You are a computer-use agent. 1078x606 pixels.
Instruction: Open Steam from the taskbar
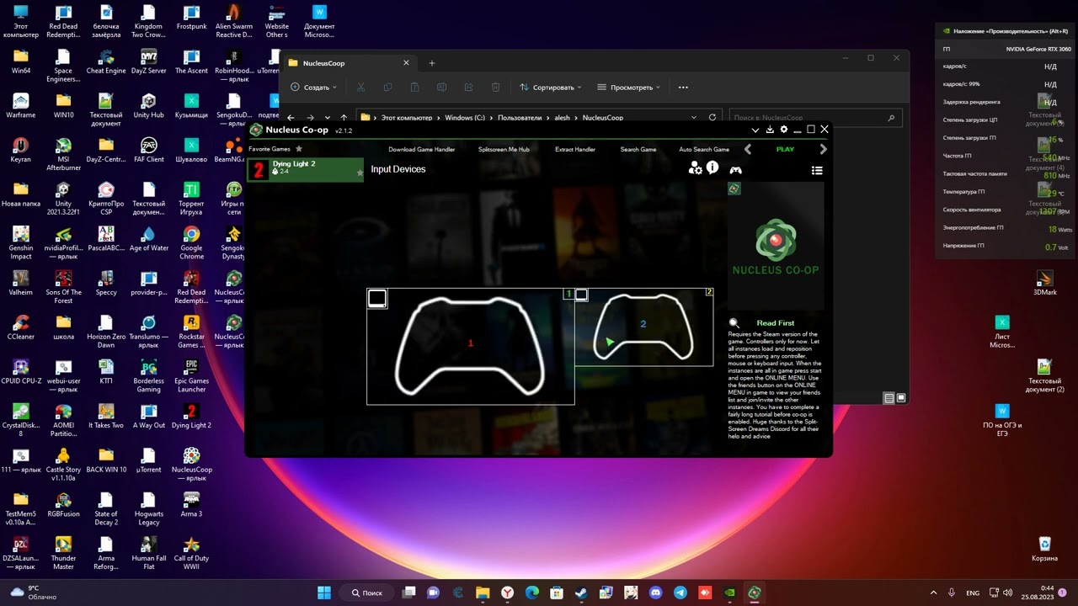(581, 593)
